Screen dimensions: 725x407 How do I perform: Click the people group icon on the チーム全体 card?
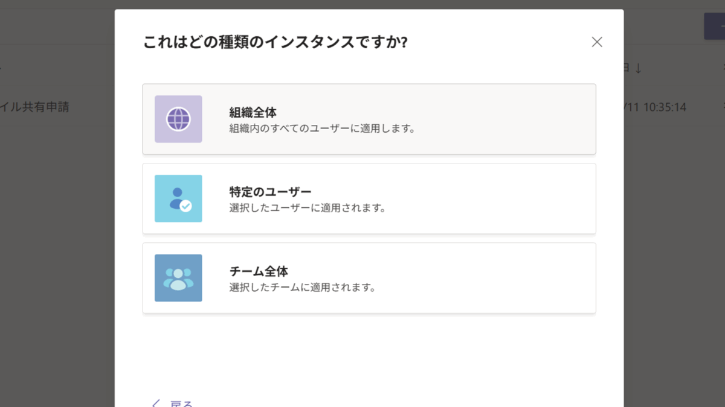pos(178,278)
